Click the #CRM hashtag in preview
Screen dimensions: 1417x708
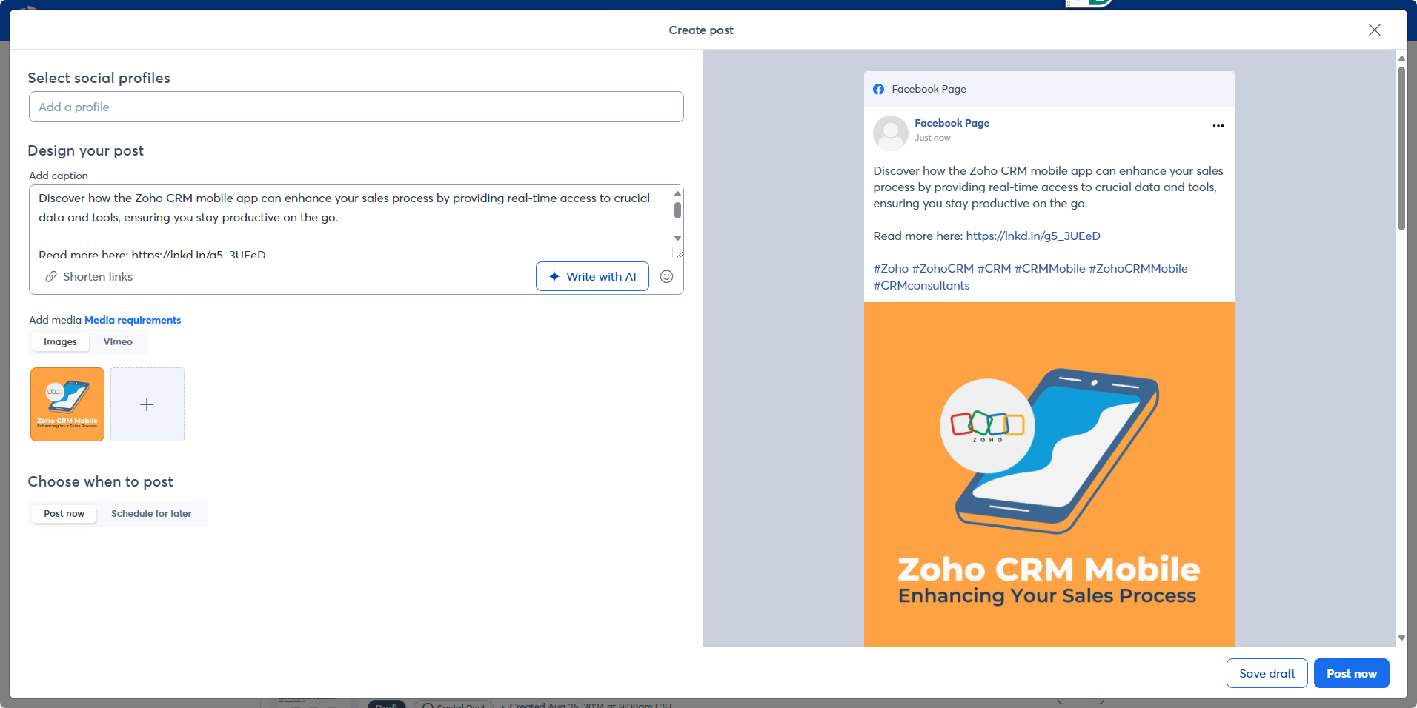point(994,268)
